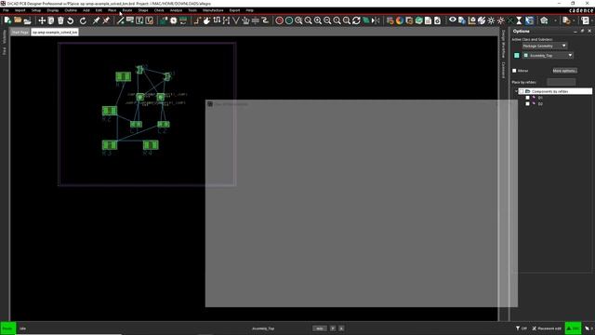Click the A button in status bar
The image size is (595, 335).
[x=341, y=328]
